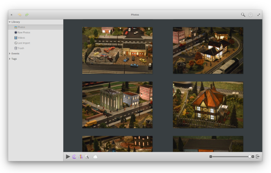Select the parking lot model cars photo
This screenshot has height=173, width=271.
117,51
